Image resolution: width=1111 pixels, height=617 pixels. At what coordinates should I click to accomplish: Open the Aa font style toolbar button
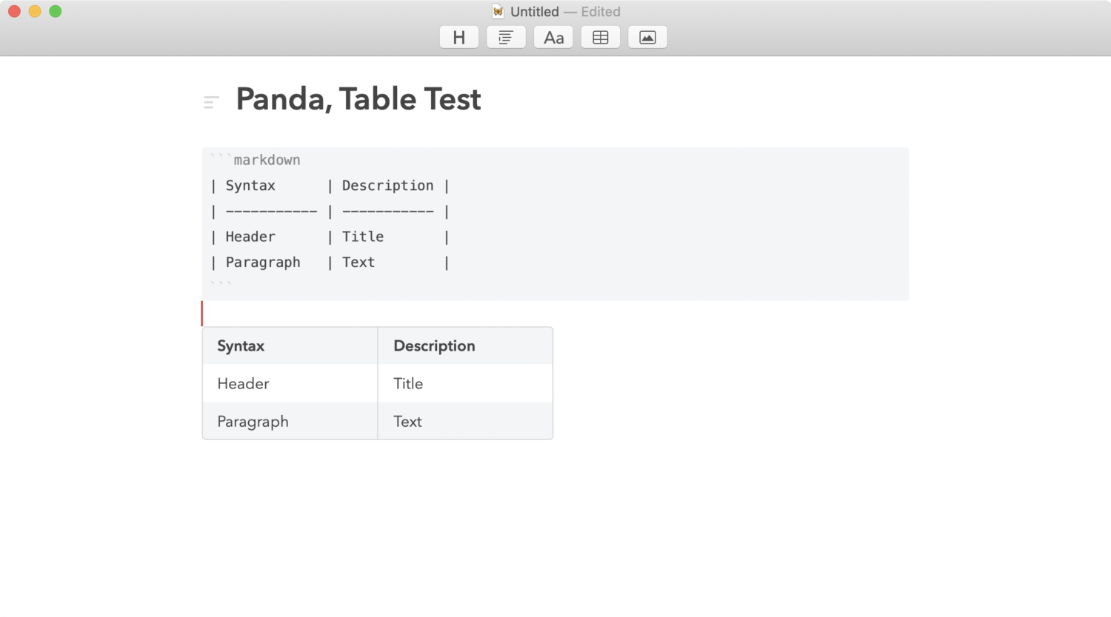tap(553, 37)
